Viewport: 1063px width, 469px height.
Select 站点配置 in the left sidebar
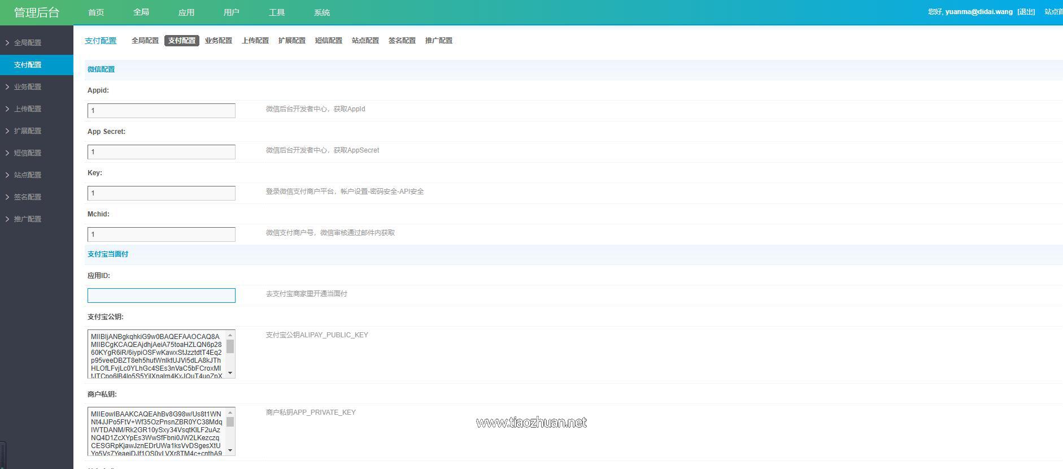click(x=27, y=175)
